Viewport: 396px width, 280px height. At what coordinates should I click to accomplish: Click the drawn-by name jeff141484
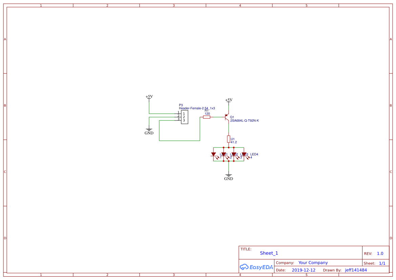(356, 270)
